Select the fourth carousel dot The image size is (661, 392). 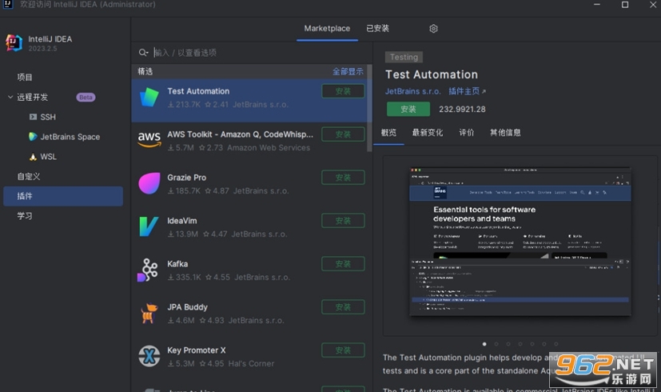pyautogui.click(x=520, y=344)
